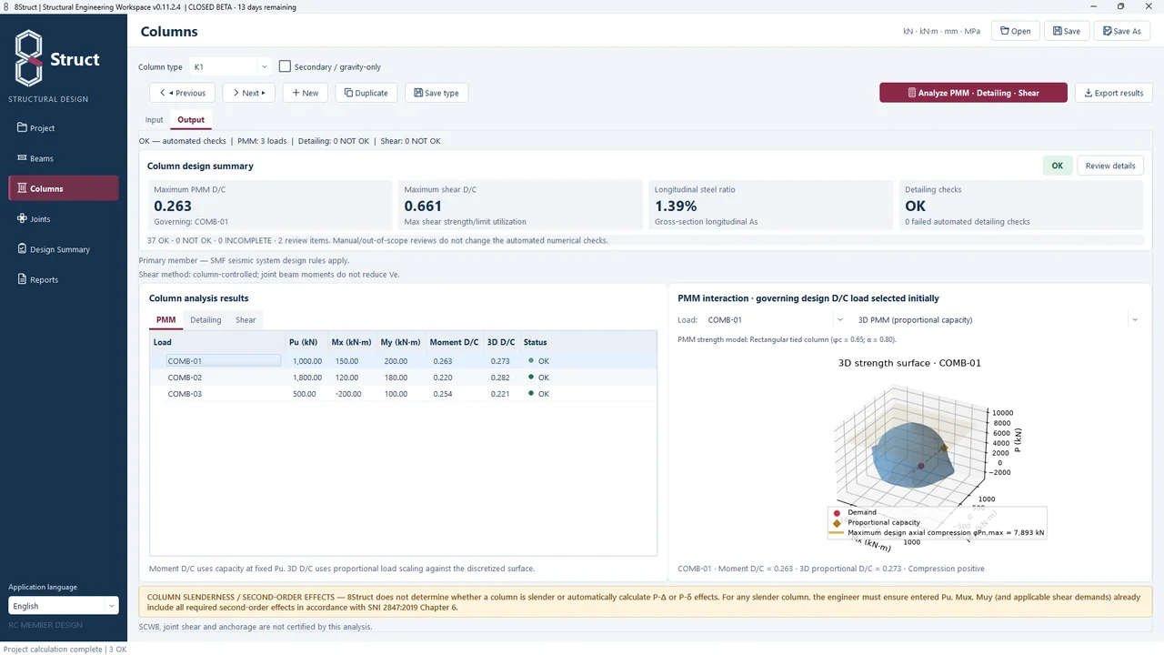Click the 8Struct logo in sidebar
This screenshot has height=655, width=1164.
[x=59, y=58]
